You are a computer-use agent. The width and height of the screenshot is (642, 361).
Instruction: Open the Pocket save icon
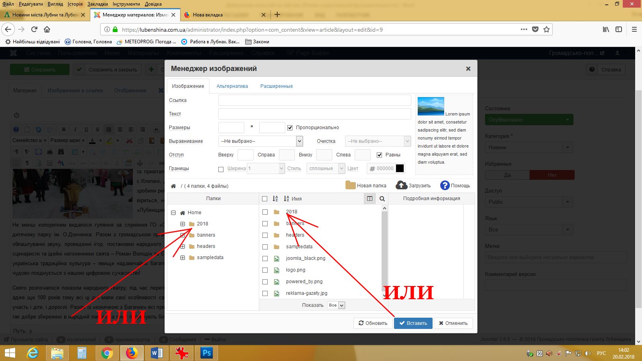tap(535, 29)
